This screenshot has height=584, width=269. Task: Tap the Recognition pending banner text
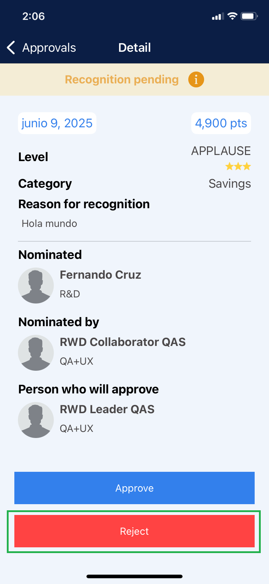coord(122,79)
